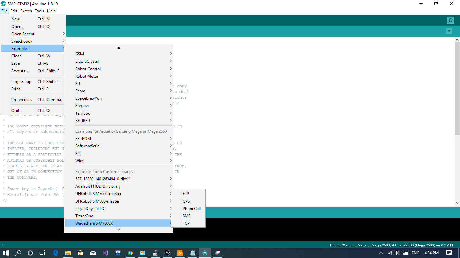Viewport: 460px width, 258px height.
Task: Expand the SoftwareSerial examples submenu
Action: pos(119,146)
